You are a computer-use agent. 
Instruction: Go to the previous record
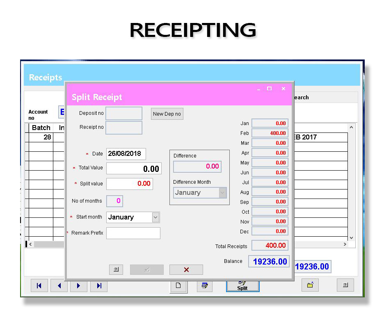pyautogui.click(x=59, y=286)
